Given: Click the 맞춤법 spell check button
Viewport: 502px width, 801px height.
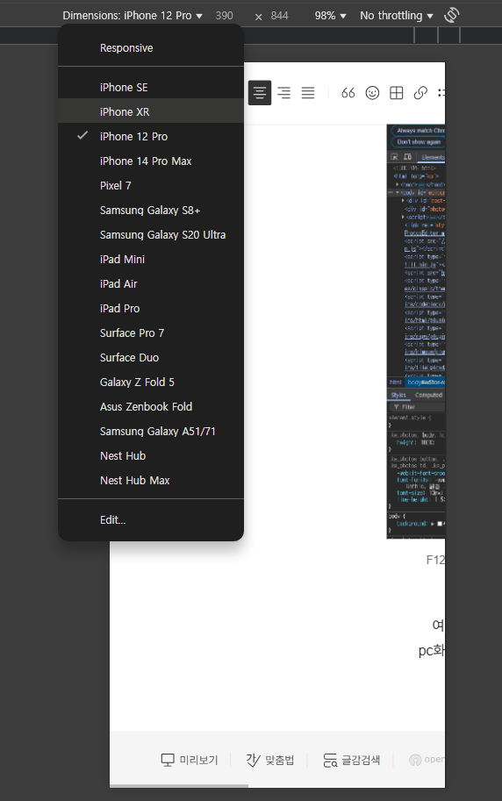Looking at the screenshot, I should click(x=270, y=760).
